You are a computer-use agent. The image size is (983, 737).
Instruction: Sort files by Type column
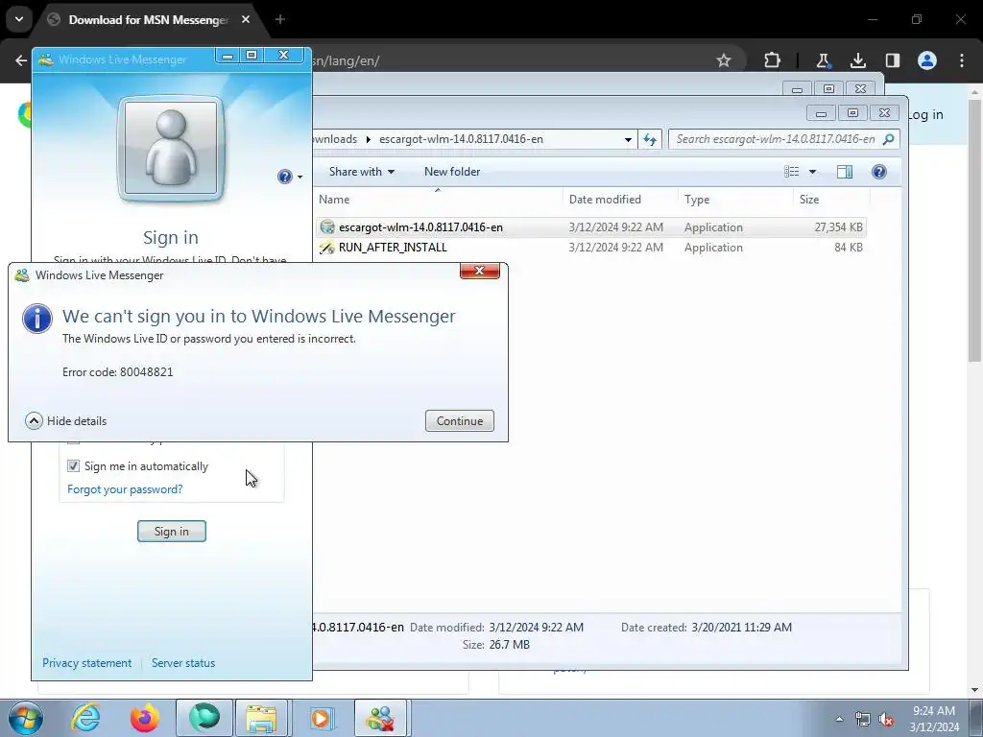coord(697,200)
